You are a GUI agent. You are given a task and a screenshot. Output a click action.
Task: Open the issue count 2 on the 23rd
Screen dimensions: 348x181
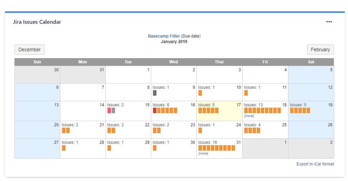[168, 125]
